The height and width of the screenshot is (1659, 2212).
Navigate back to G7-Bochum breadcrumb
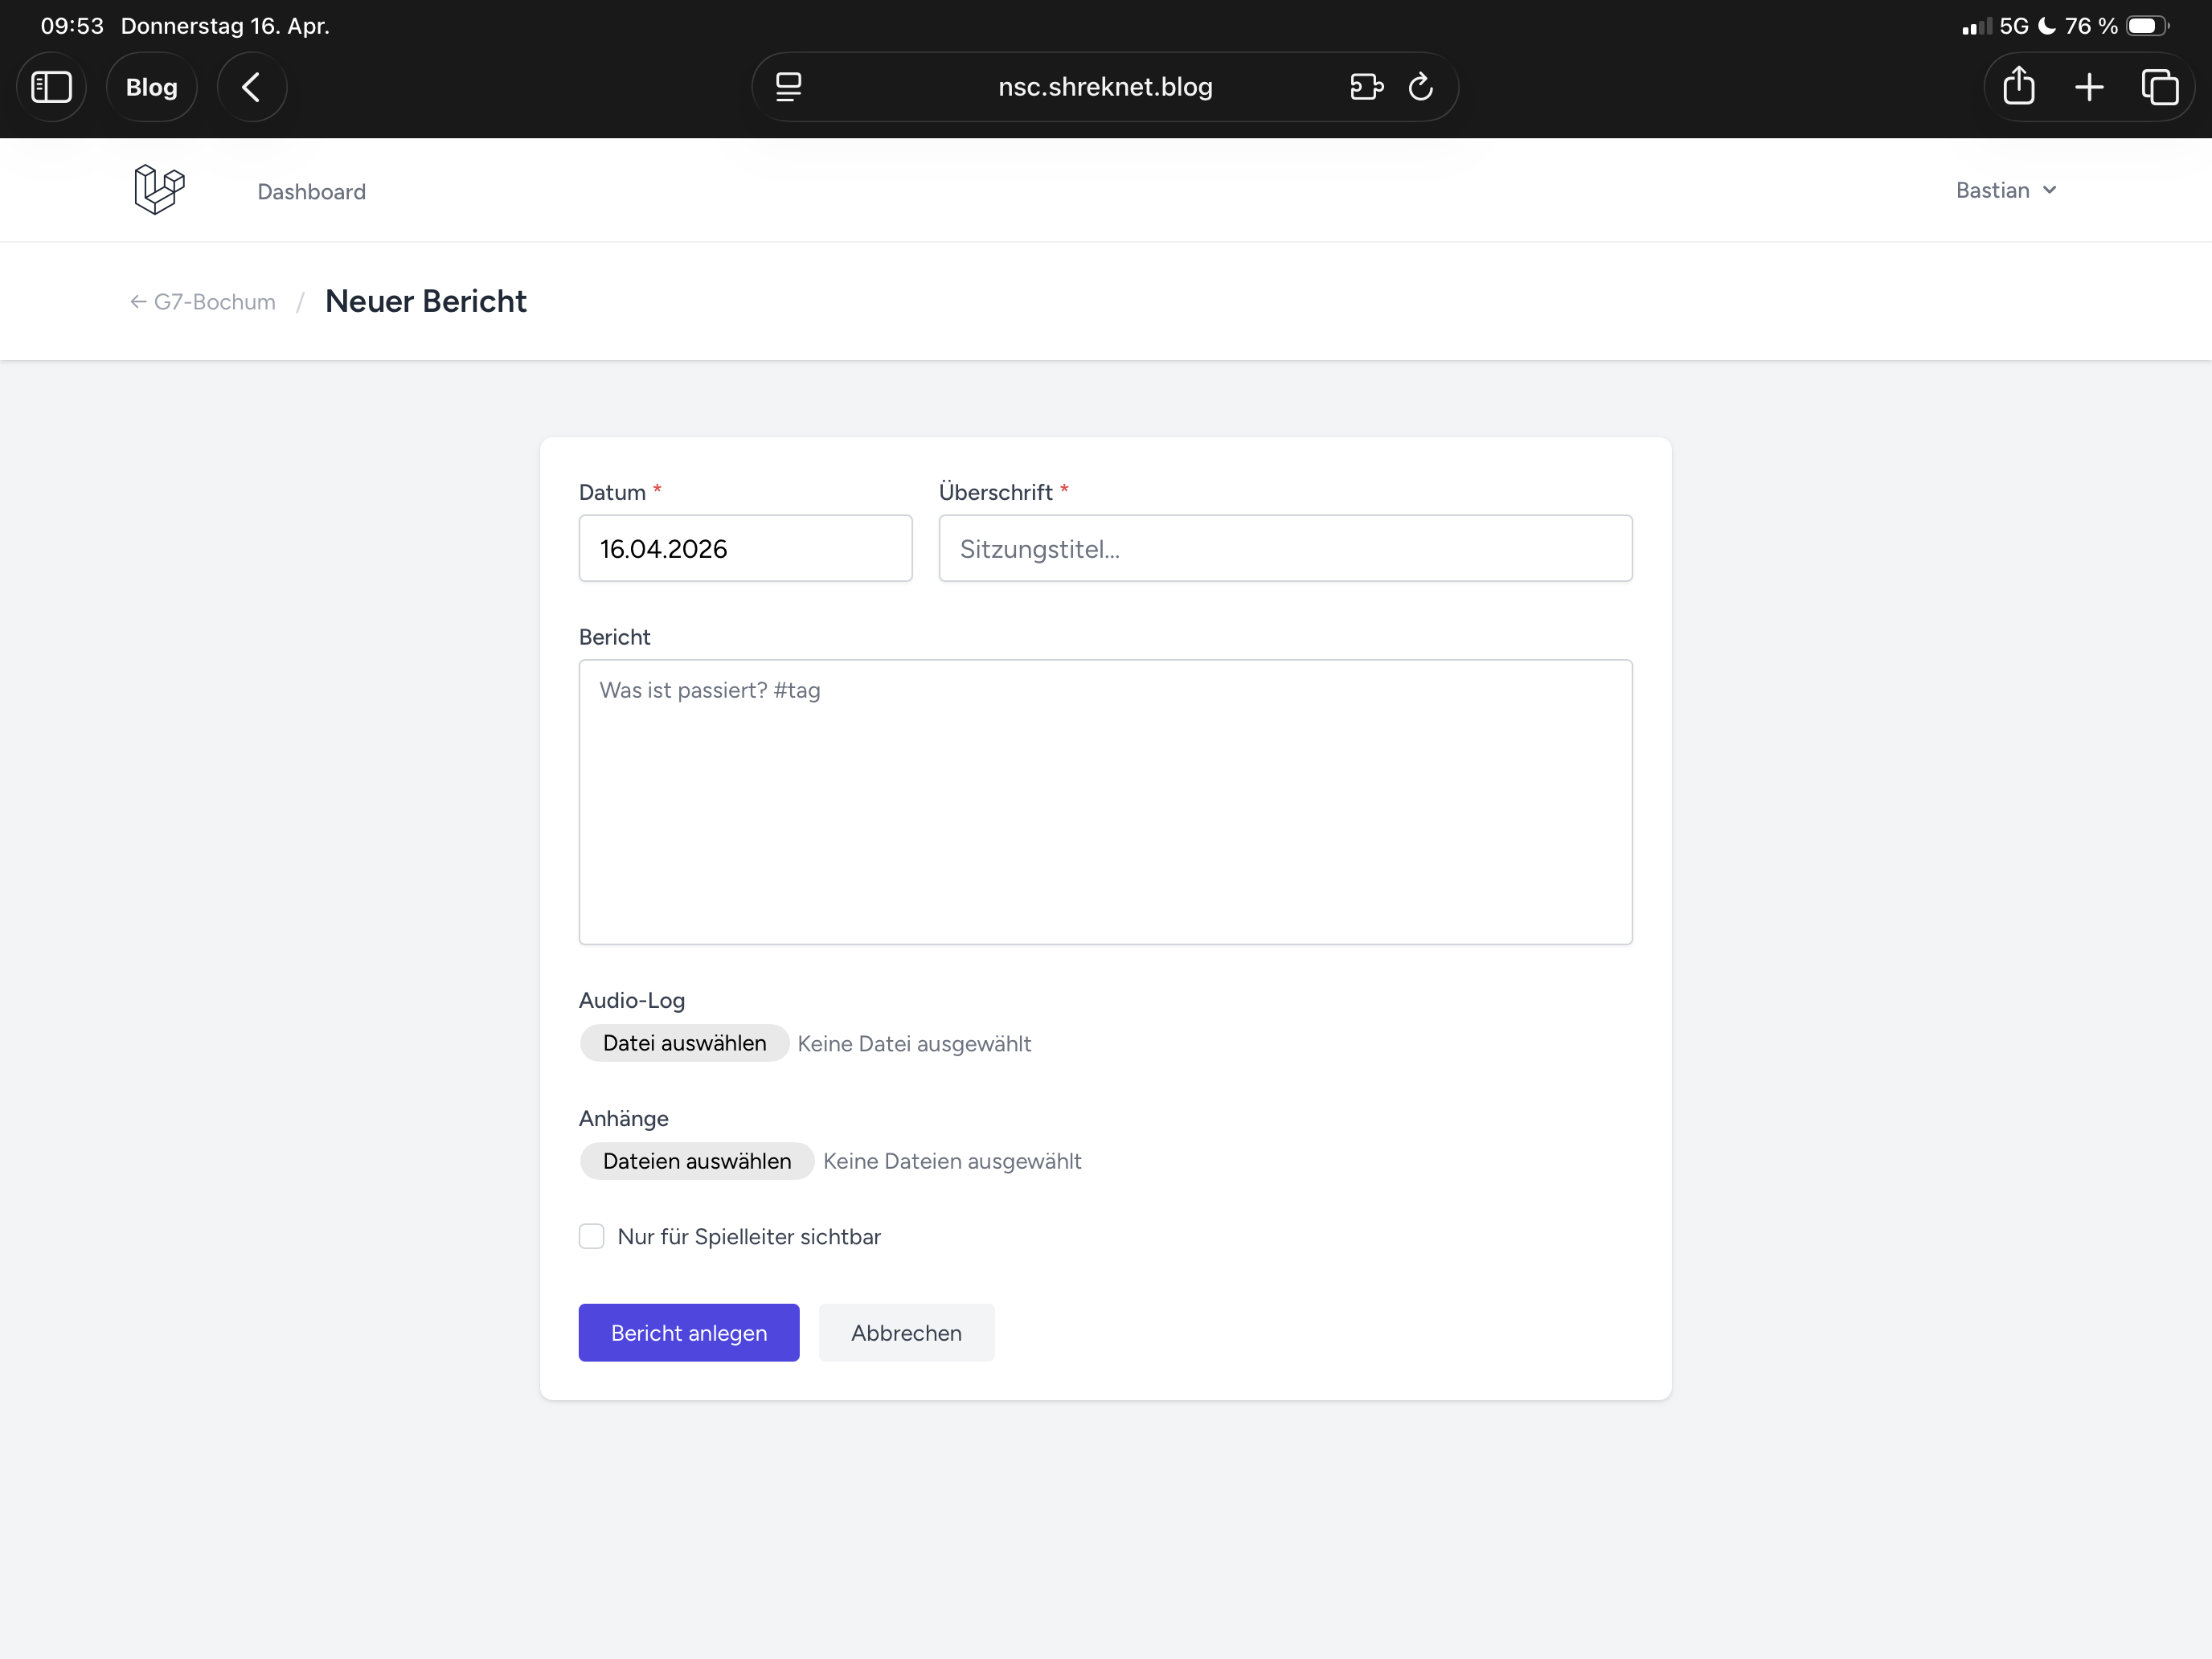click(203, 301)
